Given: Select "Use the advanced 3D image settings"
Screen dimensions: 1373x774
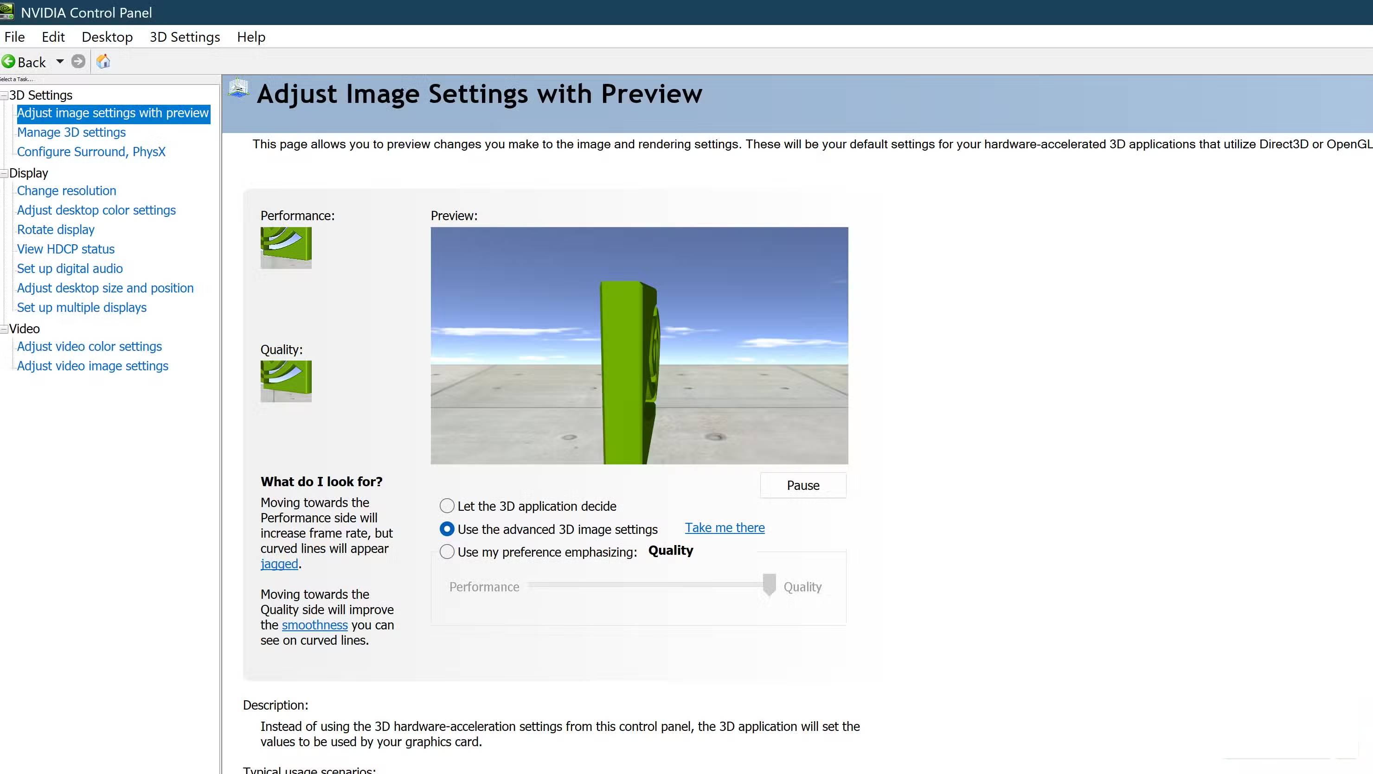Looking at the screenshot, I should (x=447, y=529).
